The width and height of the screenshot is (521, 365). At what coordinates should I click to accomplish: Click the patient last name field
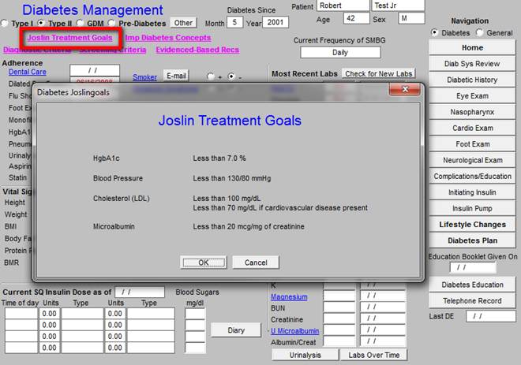[399, 6]
